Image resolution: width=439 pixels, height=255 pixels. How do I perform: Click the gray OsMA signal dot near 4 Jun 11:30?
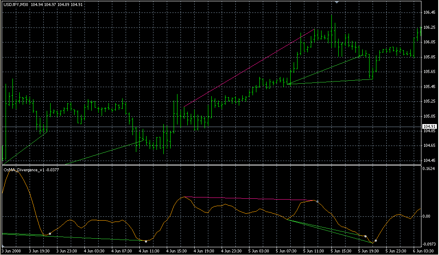pos(146,241)
